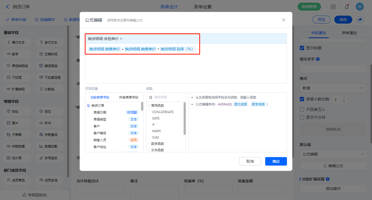Open the 格式 dropdown showing 数值

pos(333,88)
